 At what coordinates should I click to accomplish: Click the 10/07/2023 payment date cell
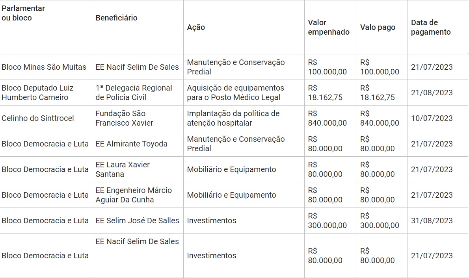(432, 118)
